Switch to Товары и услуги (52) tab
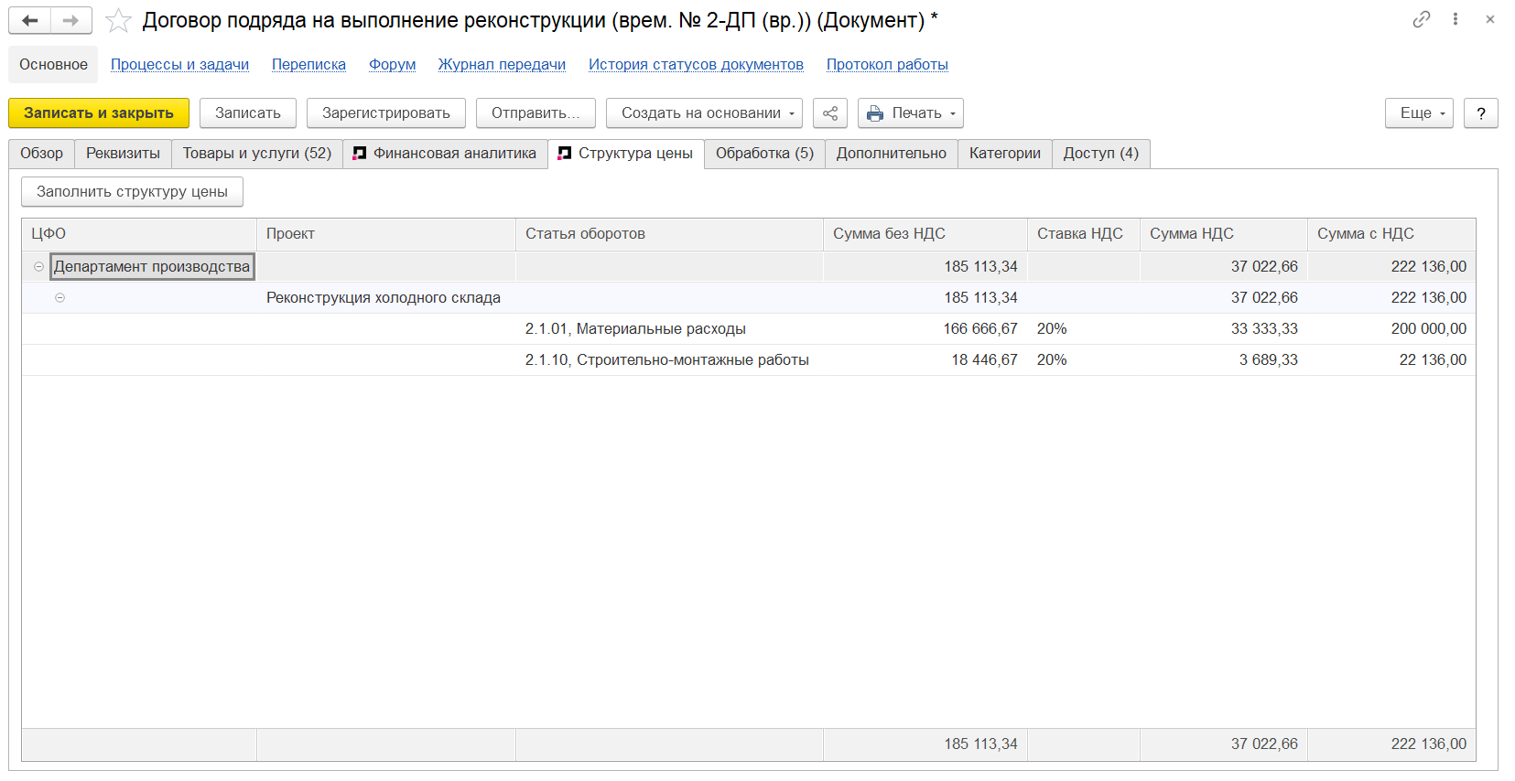Screen dimensions: 1515x781 [257, 154]
